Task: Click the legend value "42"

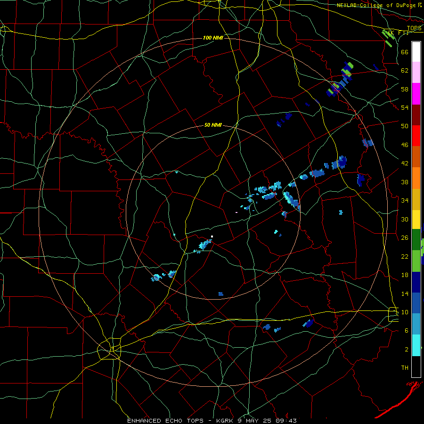Action: pos(405,163)
